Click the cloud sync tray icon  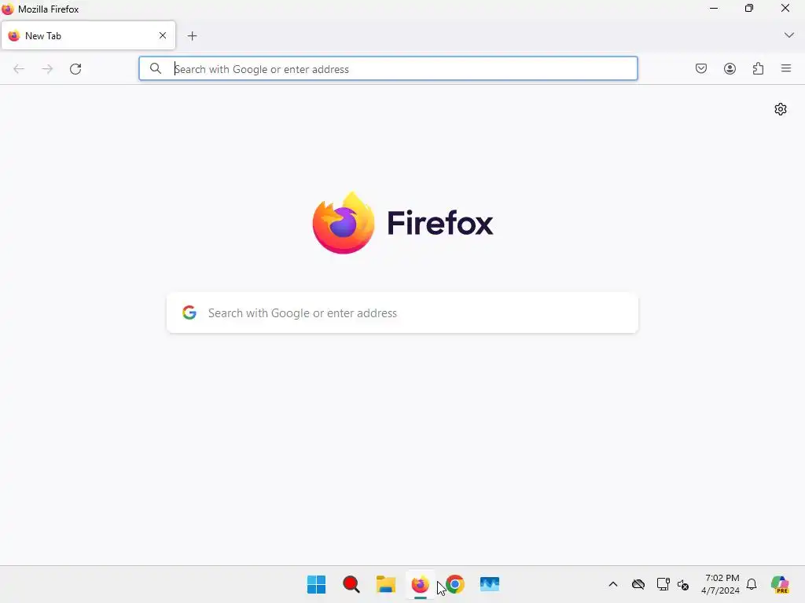pyautogui.click(x=638, y=584)
